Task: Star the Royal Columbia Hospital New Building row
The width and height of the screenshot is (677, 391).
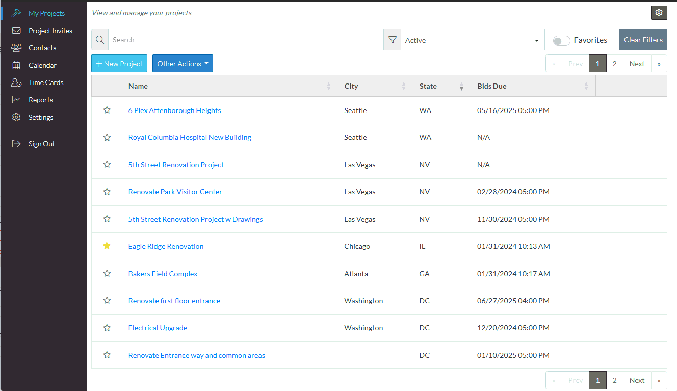Action: [x=107, y=137]
